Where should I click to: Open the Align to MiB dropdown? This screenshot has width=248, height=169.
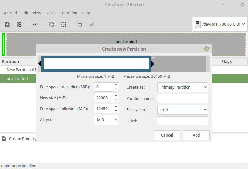point(107,120)
